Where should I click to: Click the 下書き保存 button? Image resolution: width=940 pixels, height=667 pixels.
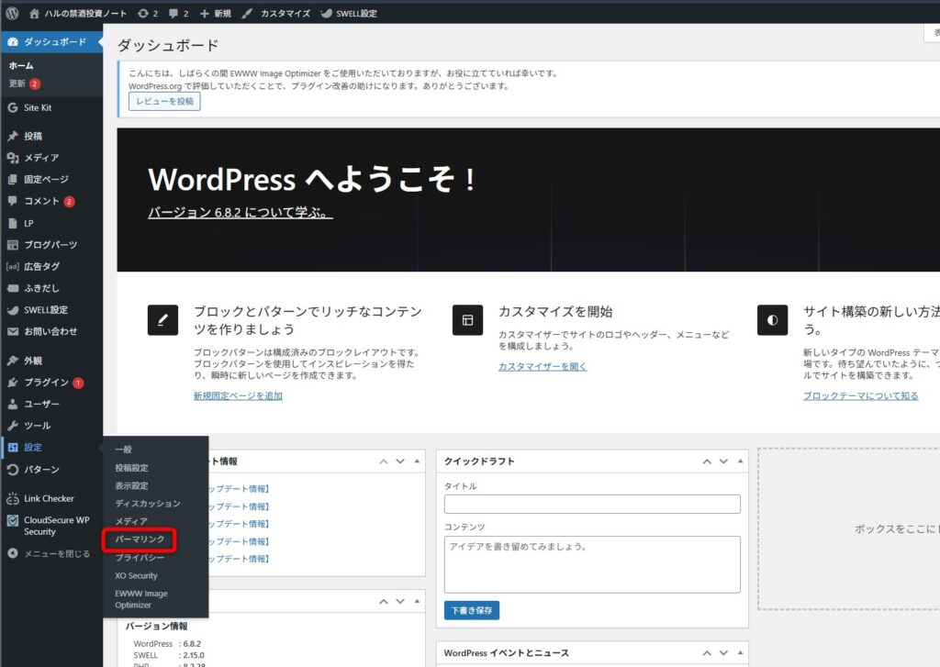tap(472, 610)
